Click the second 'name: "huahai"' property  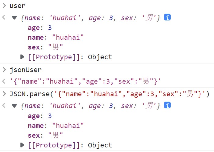click(x=55, y=125)
